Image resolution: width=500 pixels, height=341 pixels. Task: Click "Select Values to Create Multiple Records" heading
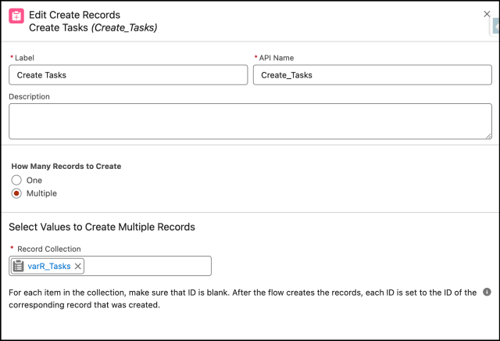click(102, 227)
